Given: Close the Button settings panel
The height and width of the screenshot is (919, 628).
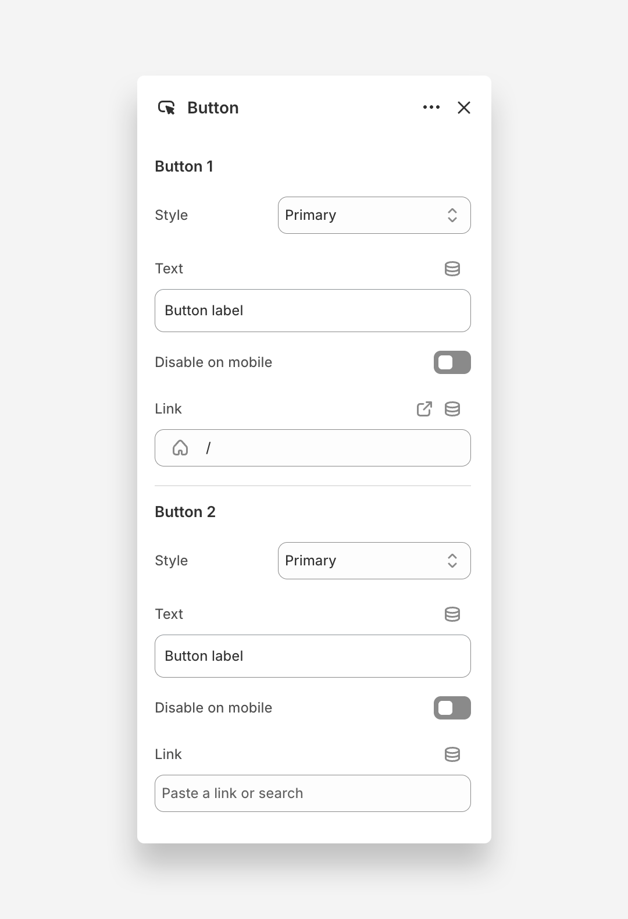Looking at the screenshot, I should pyautogui.click(x=464, y=108).
